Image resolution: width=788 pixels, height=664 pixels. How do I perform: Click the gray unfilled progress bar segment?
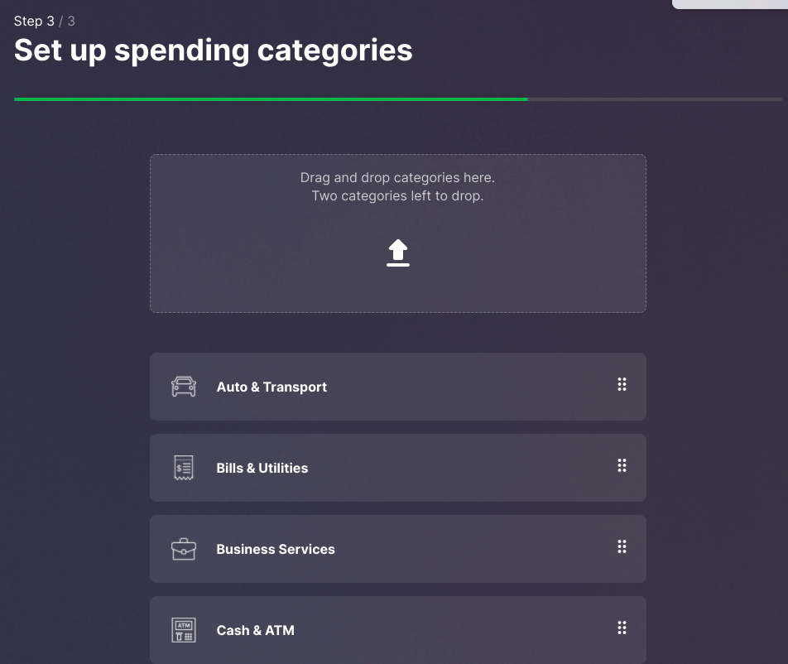654,99
